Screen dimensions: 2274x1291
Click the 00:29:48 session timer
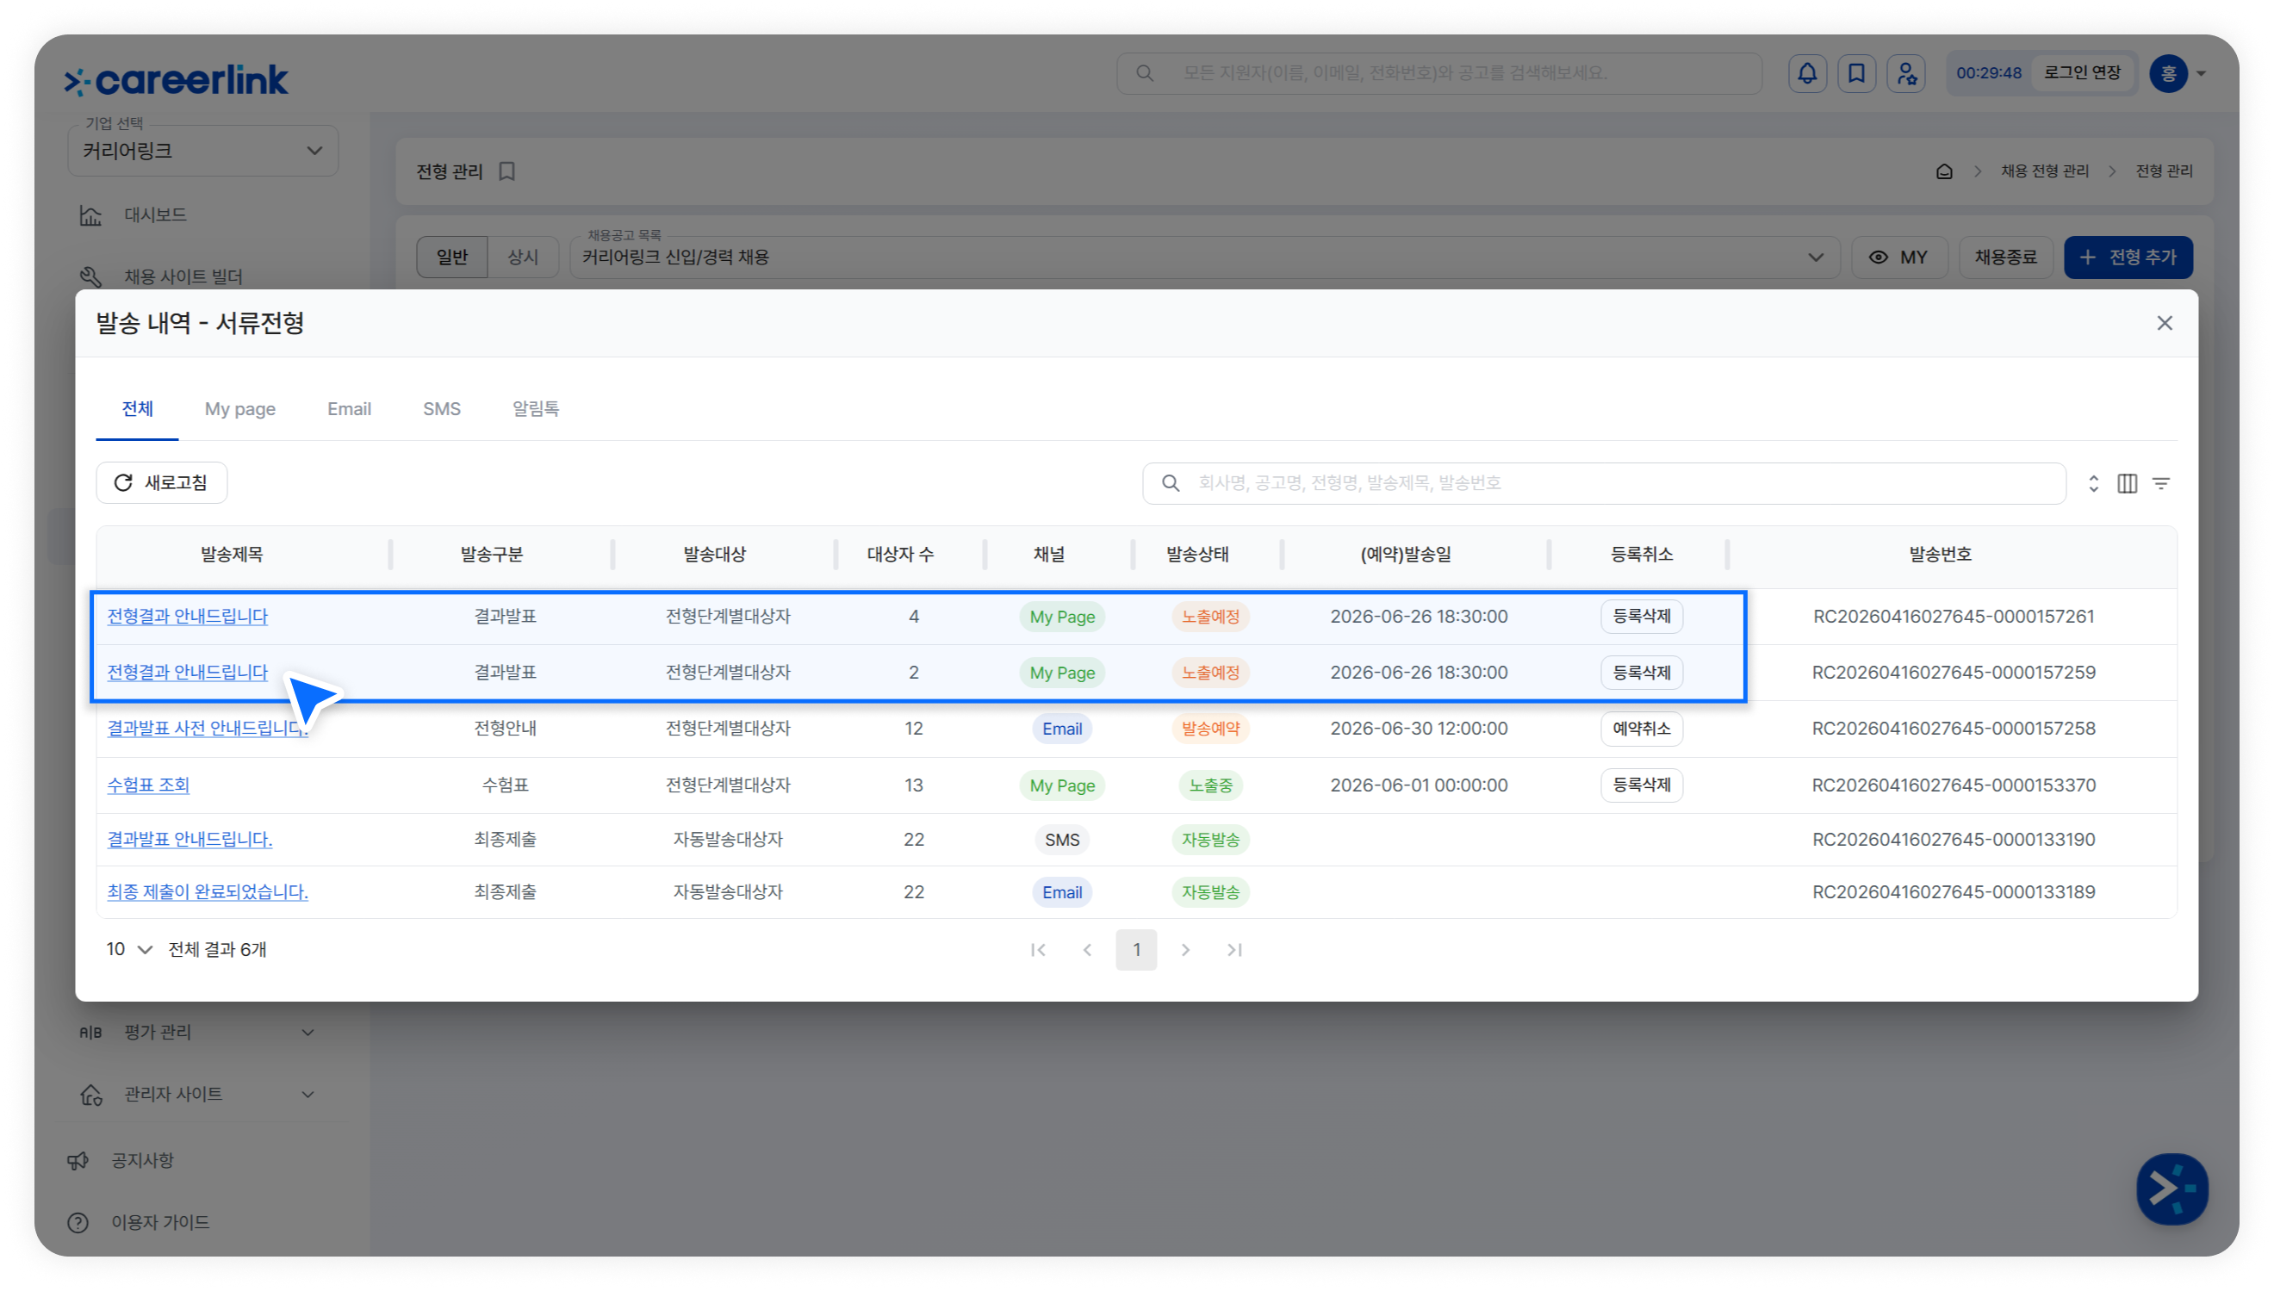[x=1989, y=73]
